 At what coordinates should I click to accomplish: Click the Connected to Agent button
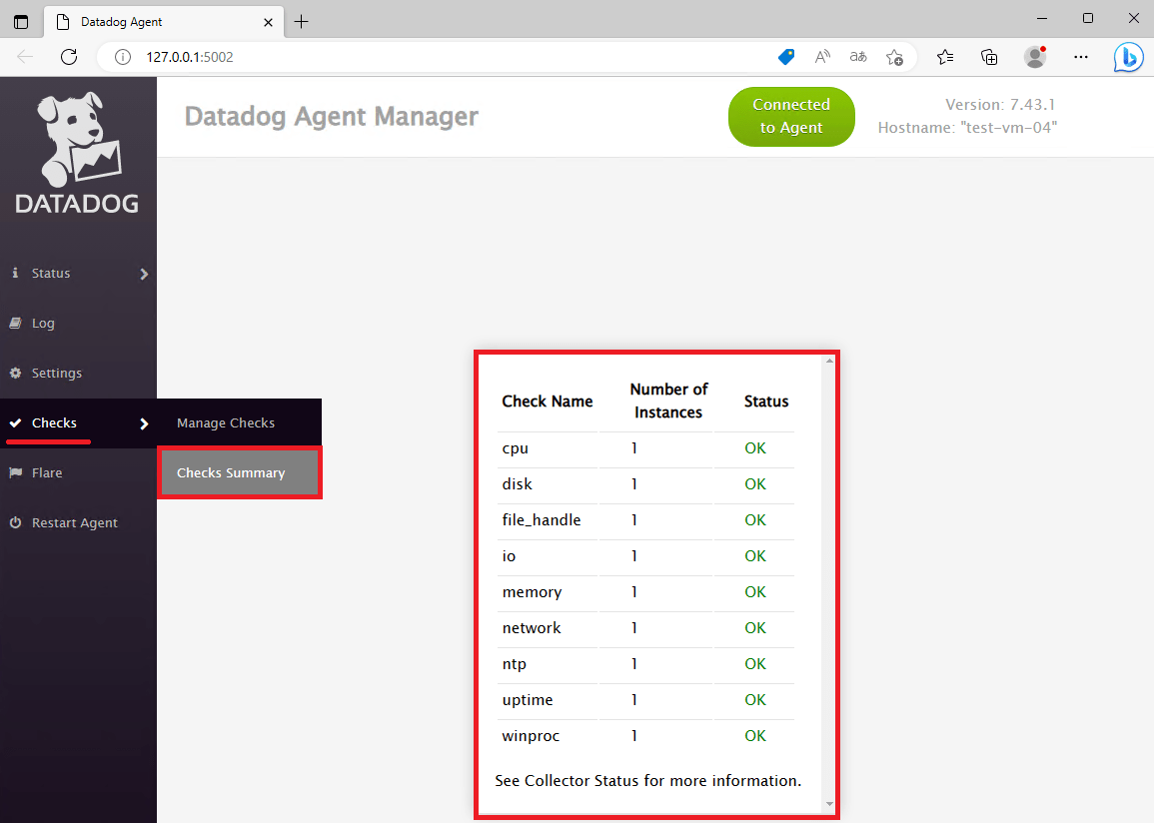coord(791,116)
